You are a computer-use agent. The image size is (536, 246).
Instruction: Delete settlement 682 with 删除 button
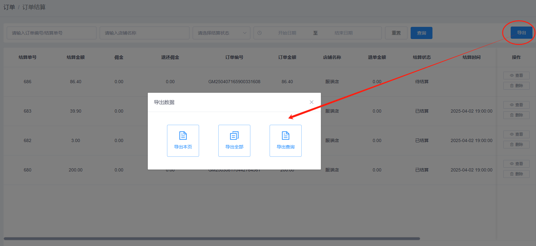(x=516, y=145)
